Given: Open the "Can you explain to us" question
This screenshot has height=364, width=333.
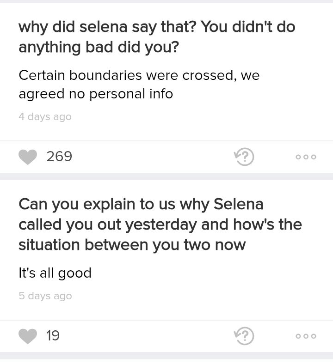Looking at the screenshot, I should pyautogui.click(x=160, y=224).
